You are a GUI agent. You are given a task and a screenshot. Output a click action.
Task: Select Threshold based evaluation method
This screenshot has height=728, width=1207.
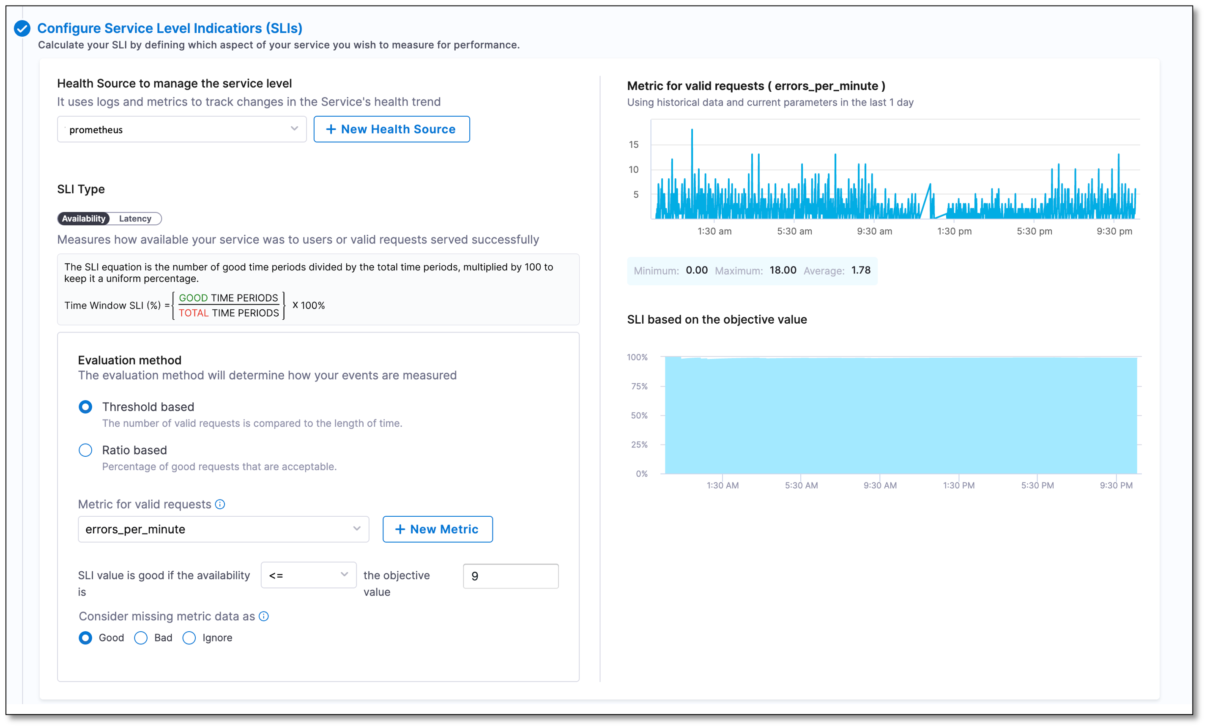point(85,407)
